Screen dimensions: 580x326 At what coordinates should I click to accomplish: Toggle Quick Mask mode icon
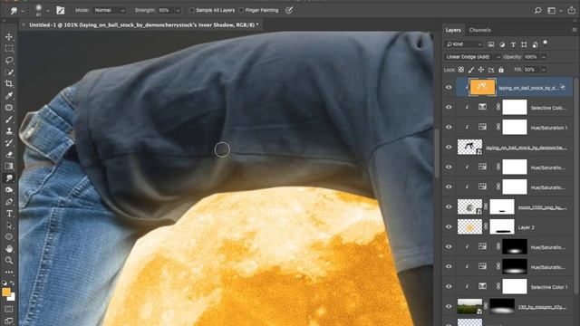[x=9, y=309]
